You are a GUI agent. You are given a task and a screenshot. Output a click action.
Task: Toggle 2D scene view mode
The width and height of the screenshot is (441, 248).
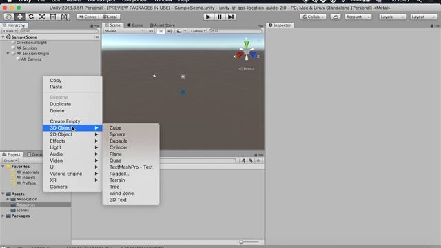point(151,31)
